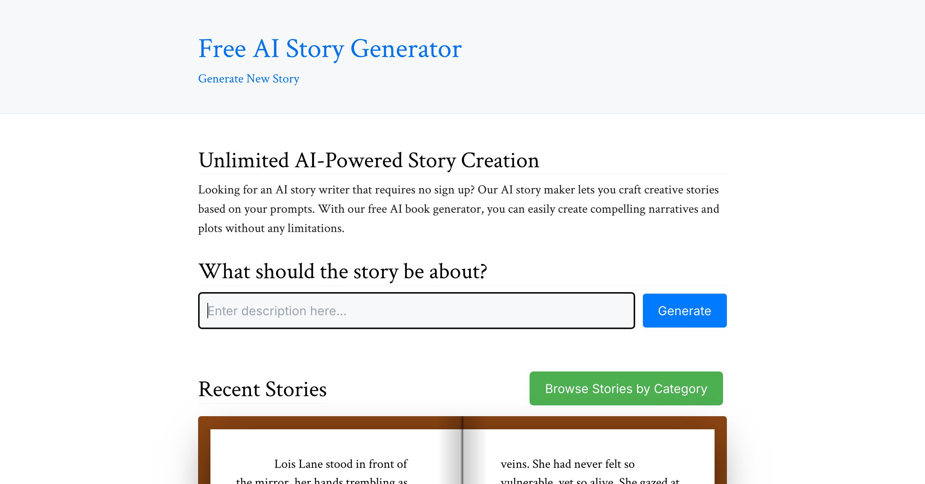925x484 pixels.
Task: Click the What should the story be about heading
Action: tap(343, 271)
